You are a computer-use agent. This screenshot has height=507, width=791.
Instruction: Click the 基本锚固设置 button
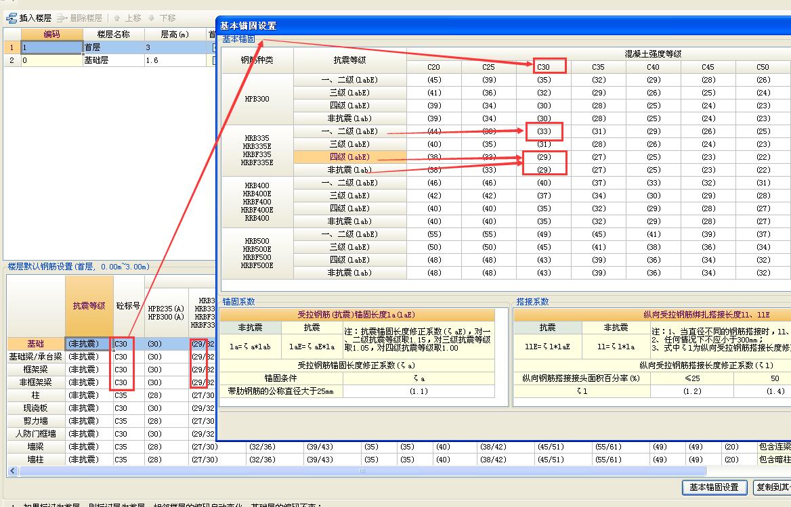[714, 487]
